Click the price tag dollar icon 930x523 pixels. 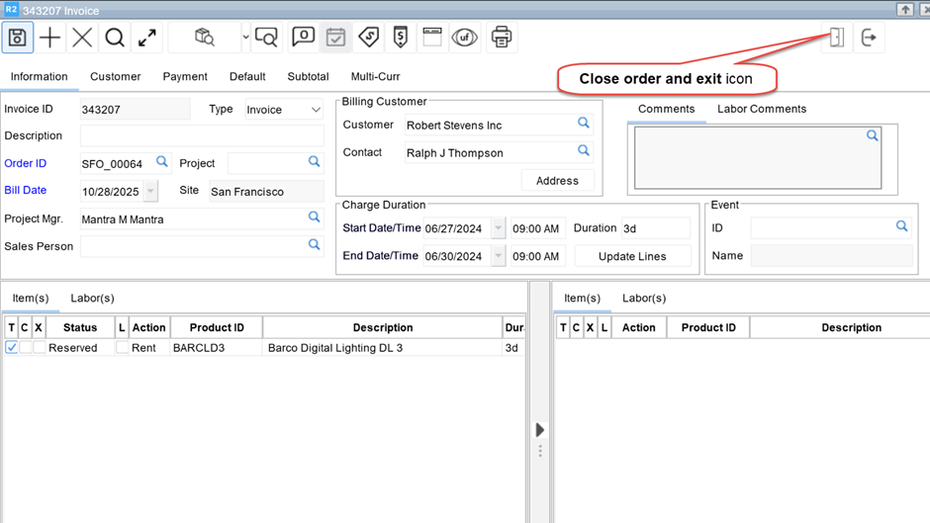(x=368, y=38)
